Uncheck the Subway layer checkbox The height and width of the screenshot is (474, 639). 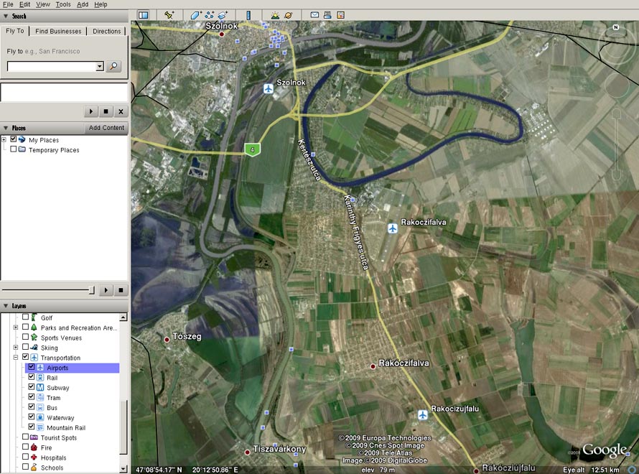(x=32, y=388)
